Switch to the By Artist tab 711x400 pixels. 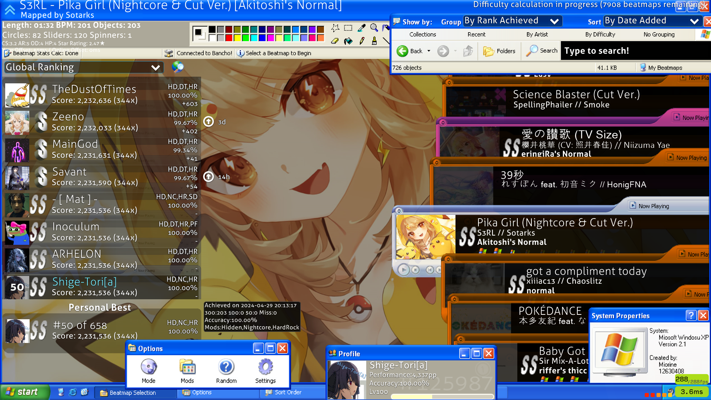point(537,34)
